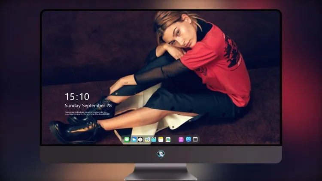The height and width of the screenshot is (181, 322).
Task: Click the small slogan text under date
Action: (88, 113)
